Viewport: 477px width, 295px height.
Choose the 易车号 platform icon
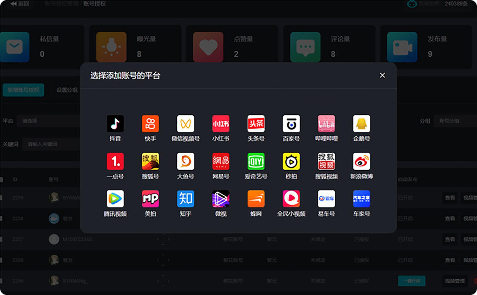coord(326,199)
